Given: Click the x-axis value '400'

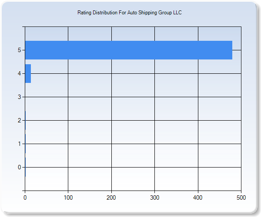Looking at the screenshot, I should point(198,197).
